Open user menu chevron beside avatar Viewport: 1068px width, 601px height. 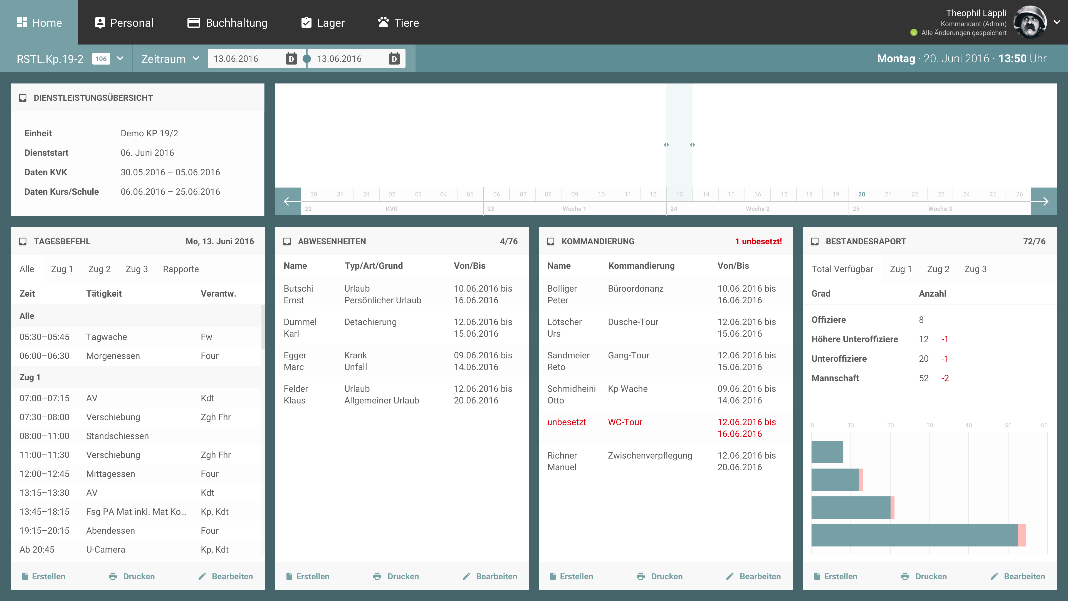pos(1057,22)
